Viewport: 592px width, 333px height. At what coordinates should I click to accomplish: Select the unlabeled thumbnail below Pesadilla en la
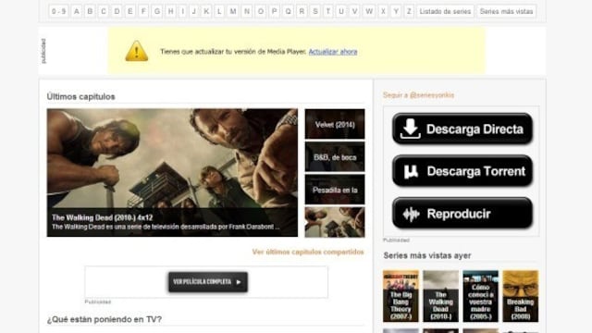coord(335,222)
